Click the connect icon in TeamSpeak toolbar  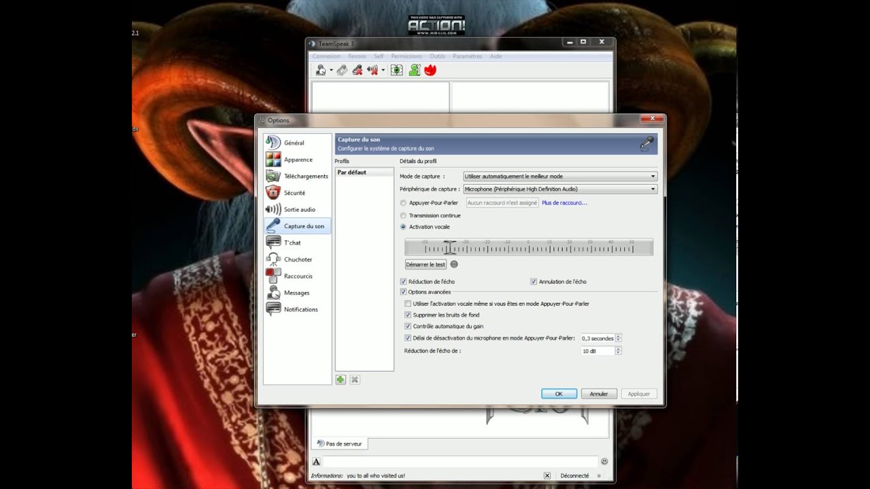tap(321, 70)
